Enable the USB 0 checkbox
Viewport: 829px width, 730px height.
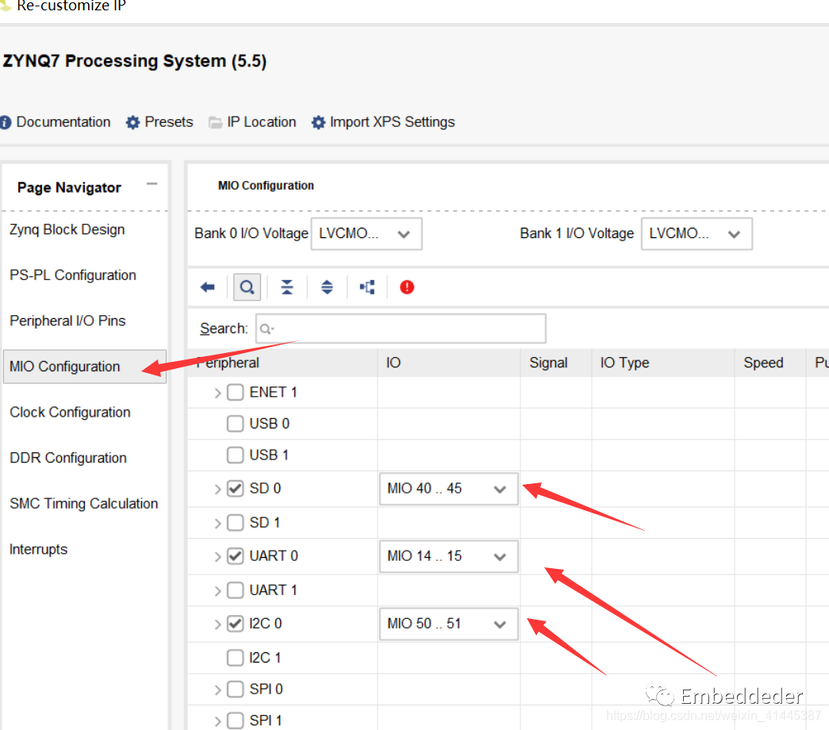coord(235,424)
